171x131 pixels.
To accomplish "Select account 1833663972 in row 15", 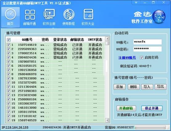I will click(x=27, y=103).
